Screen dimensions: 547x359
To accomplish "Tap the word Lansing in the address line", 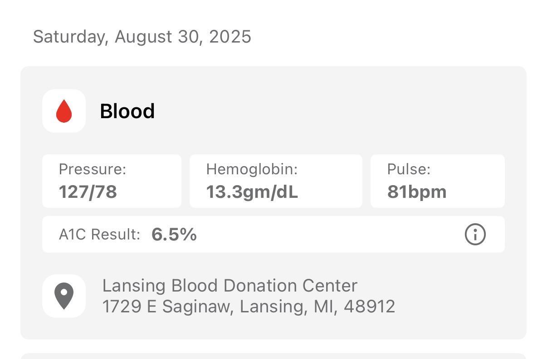I will pyautogui.click(x=273, y=306).
